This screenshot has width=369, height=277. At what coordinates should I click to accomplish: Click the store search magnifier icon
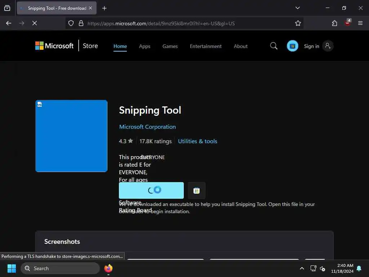tap(274, 46)
